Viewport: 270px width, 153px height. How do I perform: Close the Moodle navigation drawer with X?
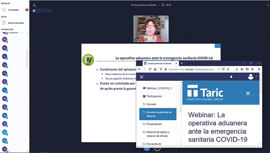click(142, 77)
